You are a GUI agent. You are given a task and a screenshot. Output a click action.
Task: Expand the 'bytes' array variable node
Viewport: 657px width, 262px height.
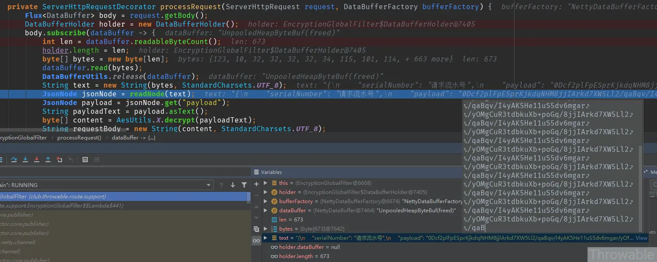266,228
